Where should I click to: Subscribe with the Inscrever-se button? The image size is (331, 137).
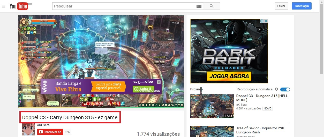click(x=50, y=132)
